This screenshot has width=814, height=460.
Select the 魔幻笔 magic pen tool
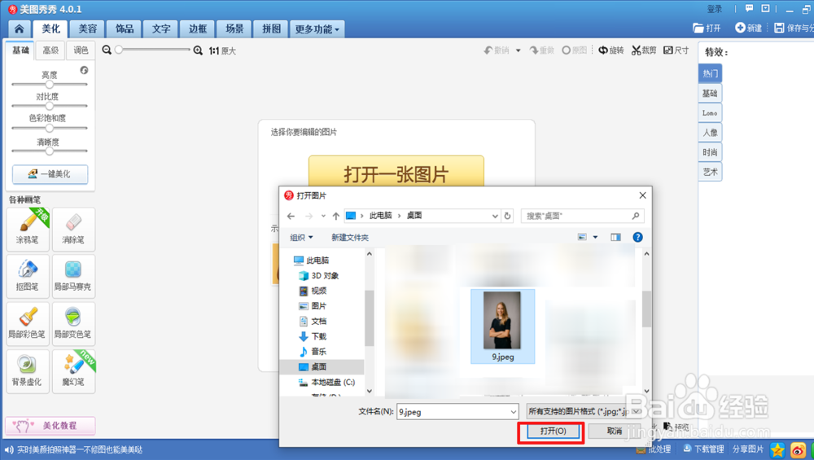tap(73, 370)
